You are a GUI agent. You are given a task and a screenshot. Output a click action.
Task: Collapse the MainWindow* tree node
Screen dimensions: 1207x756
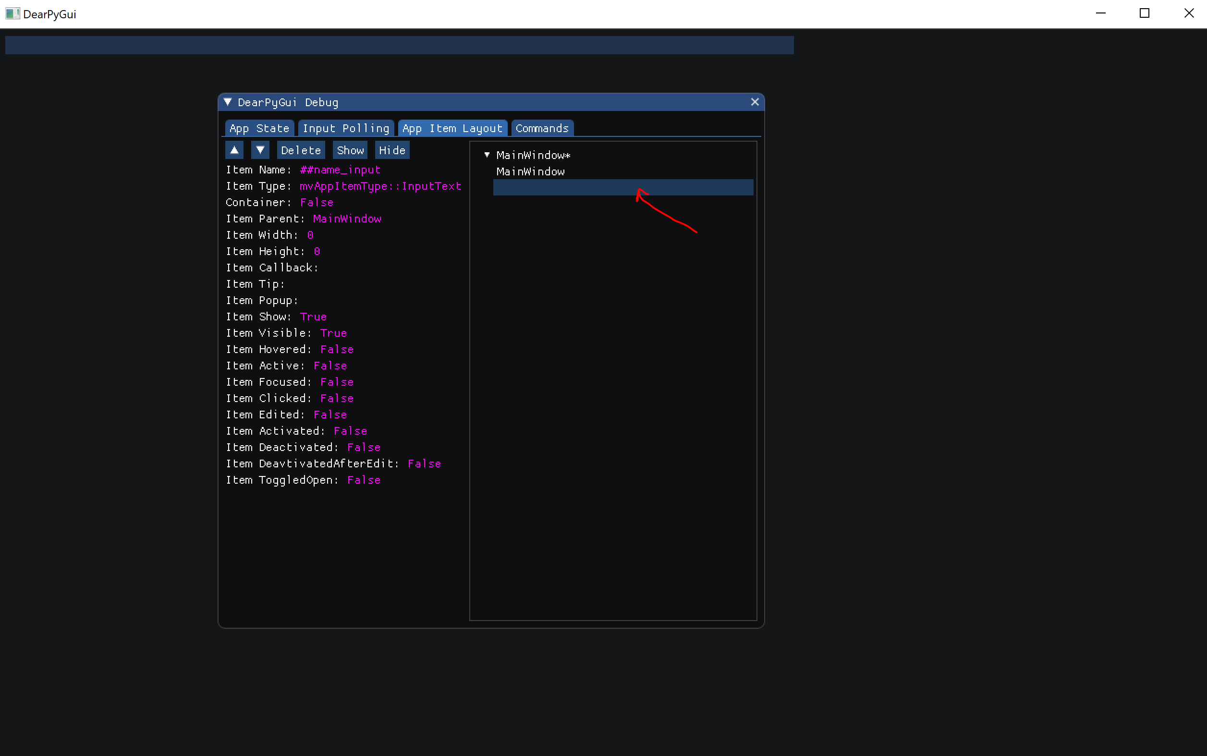coord(487,155)
